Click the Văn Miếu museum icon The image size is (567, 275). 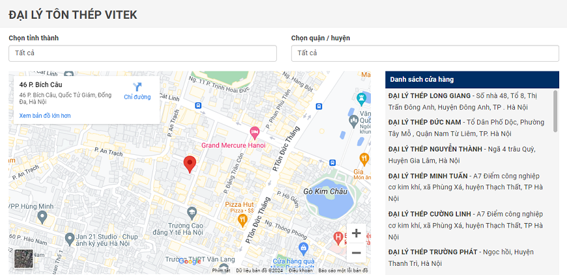coord(353,121)
